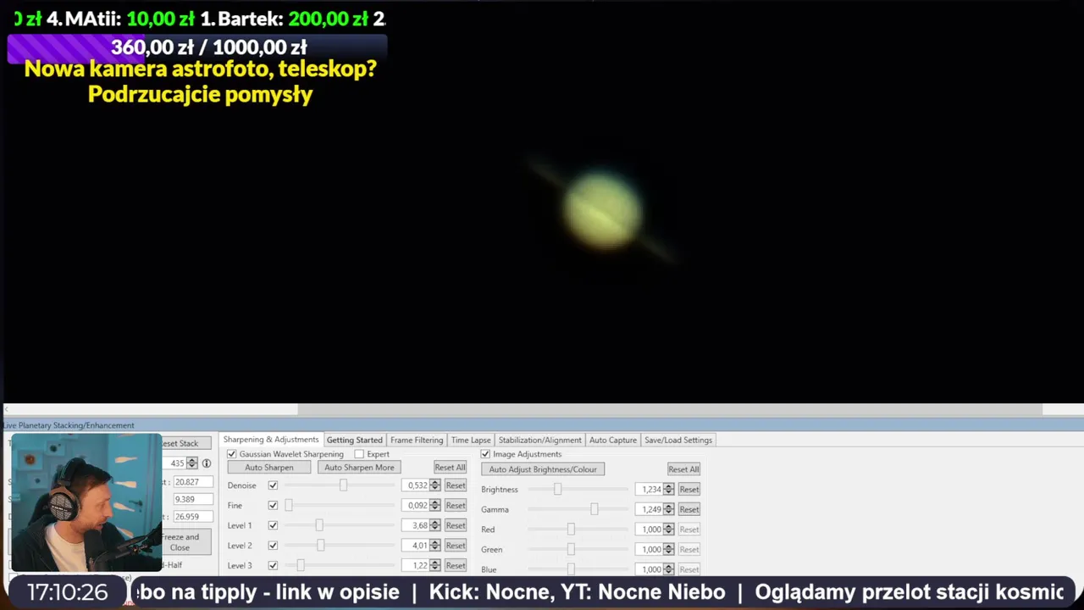
Task: Toggle the Gaussian Wavelet Sharpening checkbox
Action: (x=232, y=454)
